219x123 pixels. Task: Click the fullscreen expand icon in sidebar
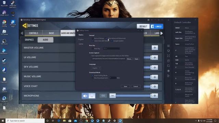[x=168, y=56]
